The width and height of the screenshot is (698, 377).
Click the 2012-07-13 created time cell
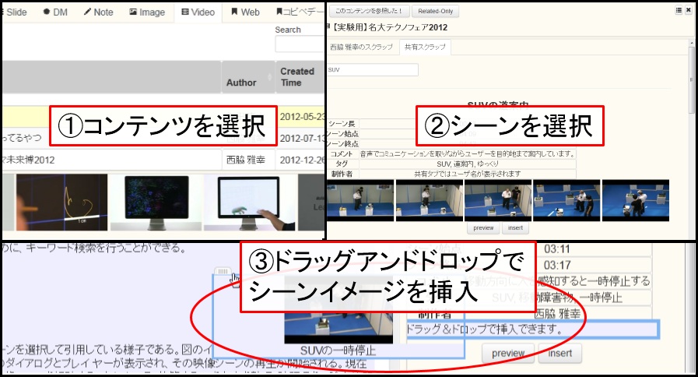[x=301, y=139]
